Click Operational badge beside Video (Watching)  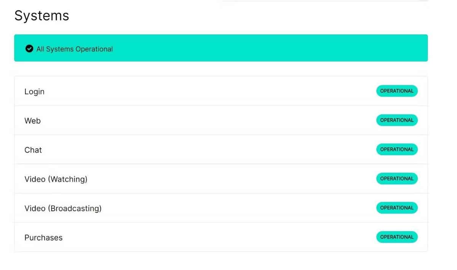pos(397,178)
